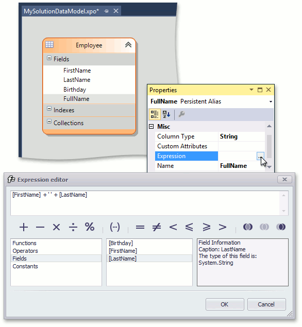Choose [FirstName] in the fields list
Screen dimensions: 302x327
pos(149,251)
